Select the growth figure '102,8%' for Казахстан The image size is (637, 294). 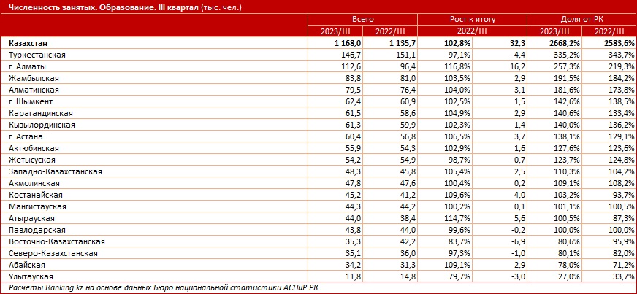tap(458, 43)
